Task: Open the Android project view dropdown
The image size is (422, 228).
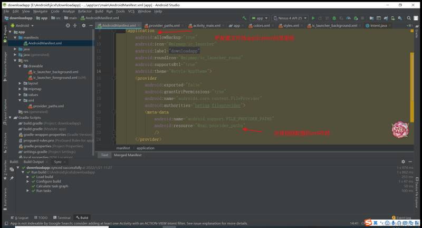Action: [22, 25]
